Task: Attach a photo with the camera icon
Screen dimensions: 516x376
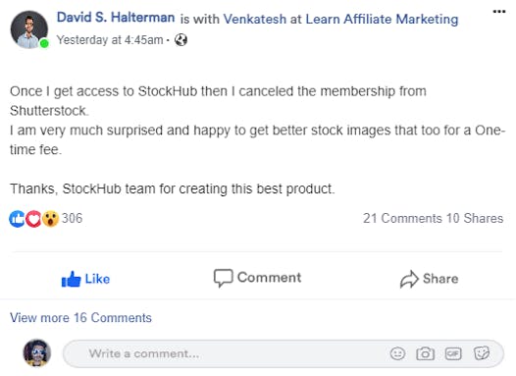Action: (425, 354)
